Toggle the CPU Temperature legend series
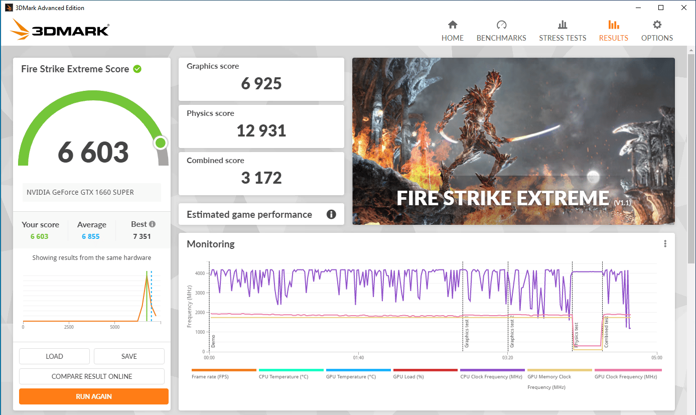This screenshot has width=696, height=415. 291,374
